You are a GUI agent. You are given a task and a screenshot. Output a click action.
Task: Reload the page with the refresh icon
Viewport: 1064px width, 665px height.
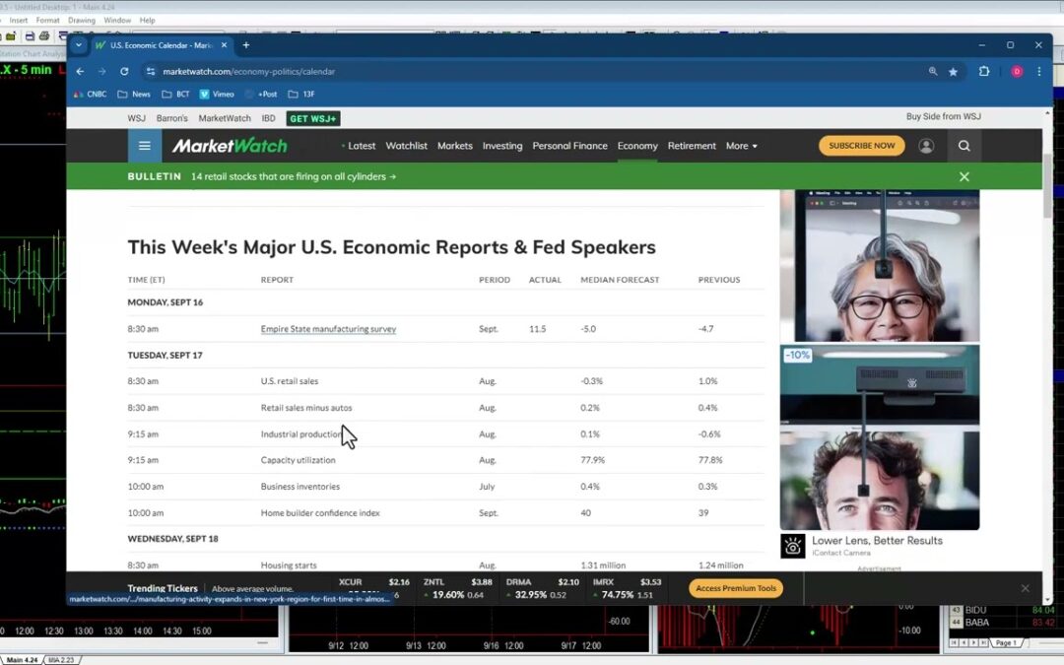pos(124,72)
